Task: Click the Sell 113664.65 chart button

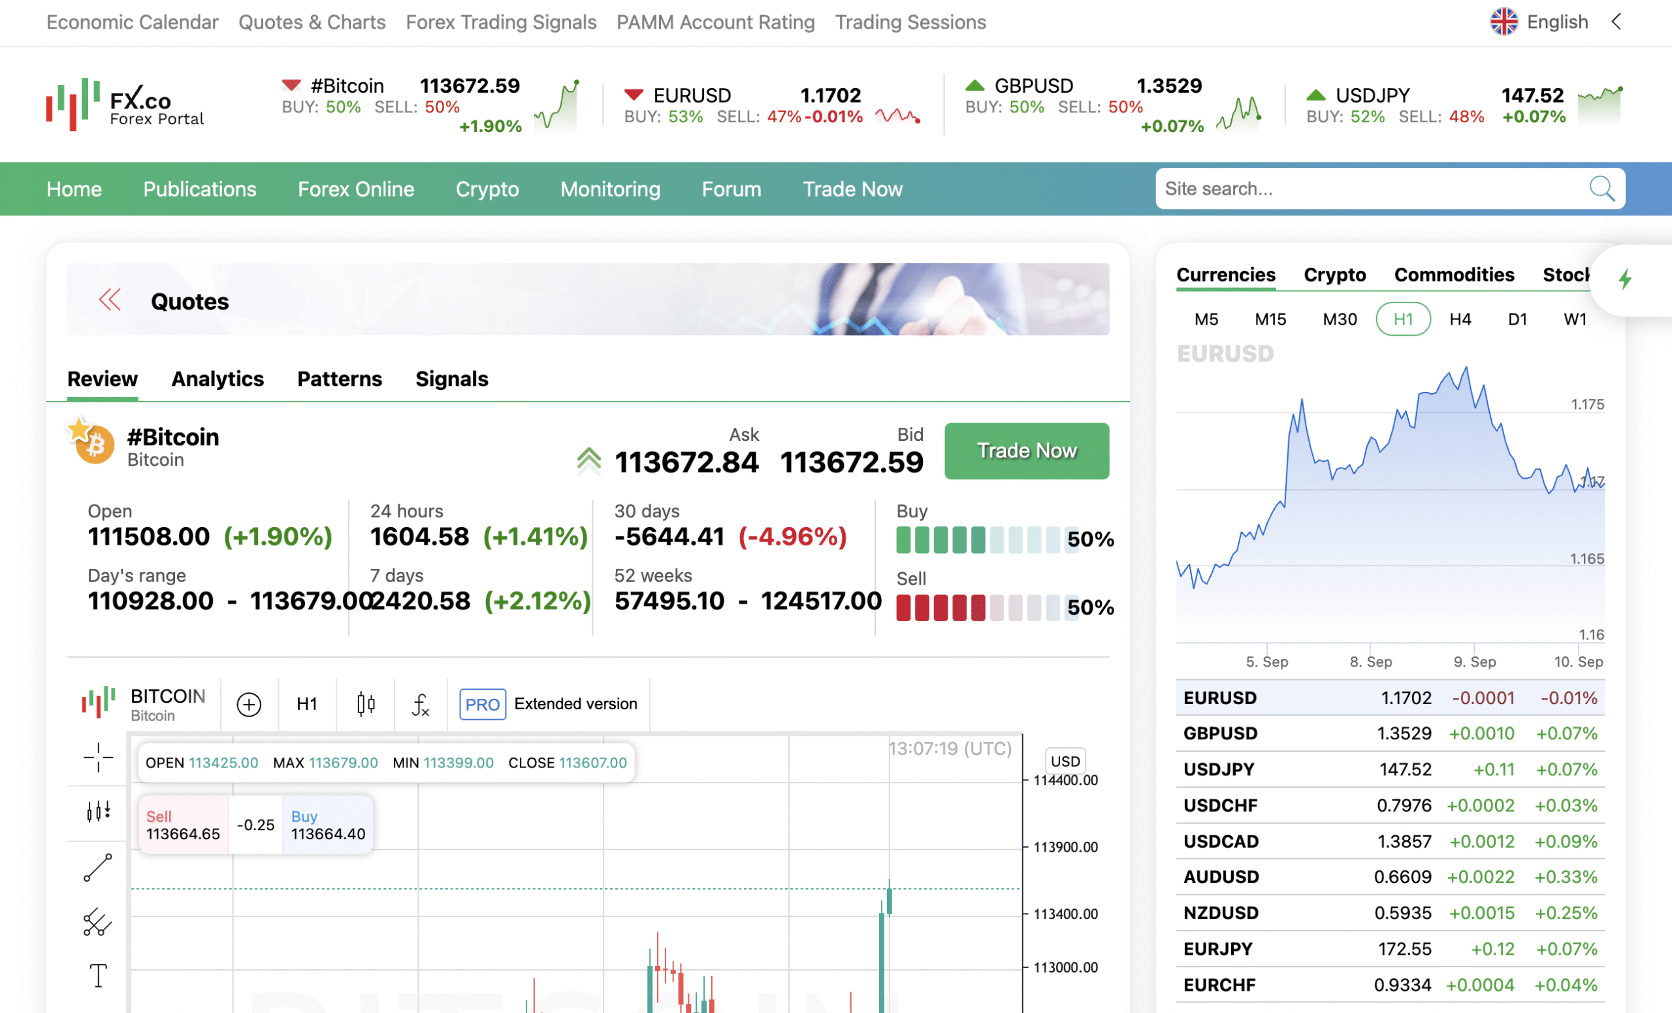Action: 184,824
